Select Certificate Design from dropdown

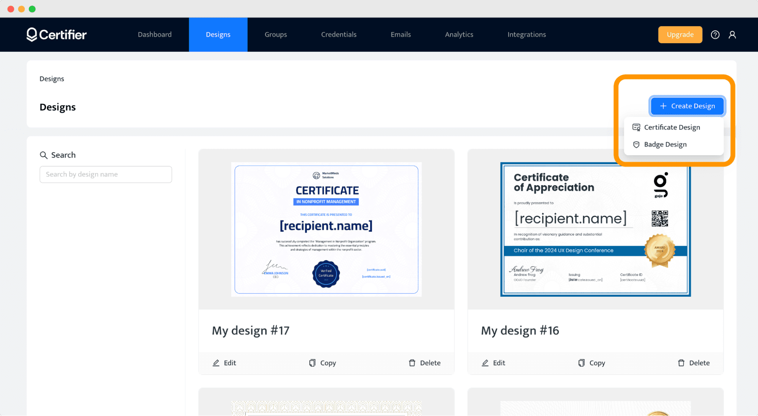[x=672, y=127]
